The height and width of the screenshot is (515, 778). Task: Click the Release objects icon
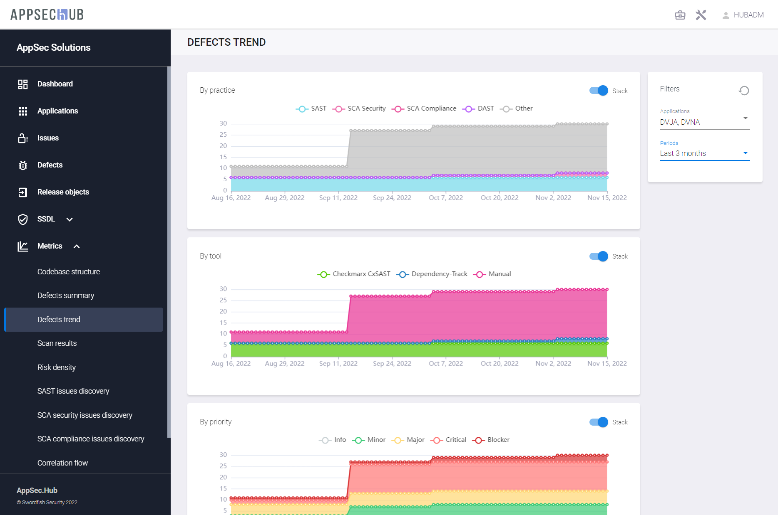tap(23, 192)
